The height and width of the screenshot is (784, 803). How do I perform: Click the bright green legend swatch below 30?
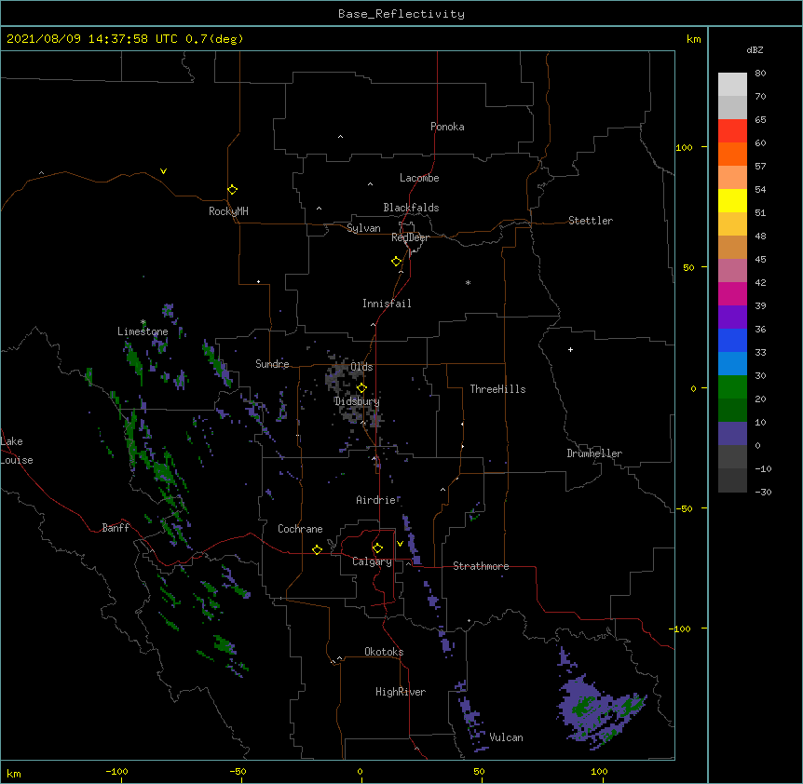(732, 387)
